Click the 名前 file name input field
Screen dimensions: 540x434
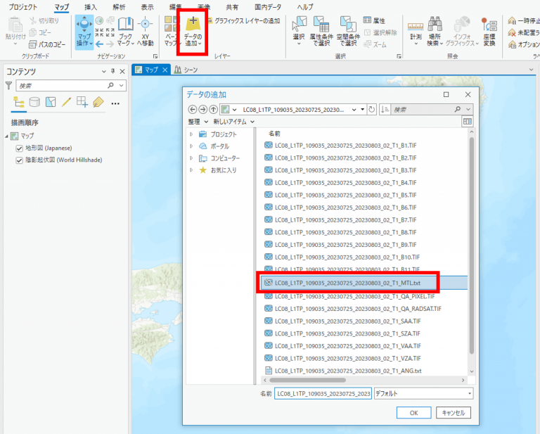(x=323, y=393)
